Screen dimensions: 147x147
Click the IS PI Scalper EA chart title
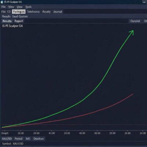click(x=12, y=26)
